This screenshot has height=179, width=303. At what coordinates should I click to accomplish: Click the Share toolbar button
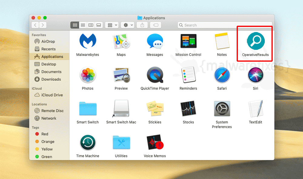(142, 25)
